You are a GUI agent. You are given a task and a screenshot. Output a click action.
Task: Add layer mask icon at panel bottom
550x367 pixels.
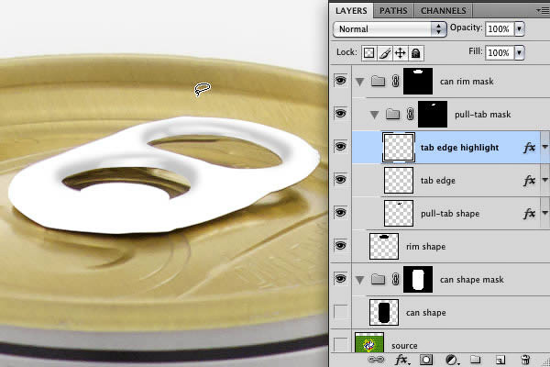click(x=426, y=360)
